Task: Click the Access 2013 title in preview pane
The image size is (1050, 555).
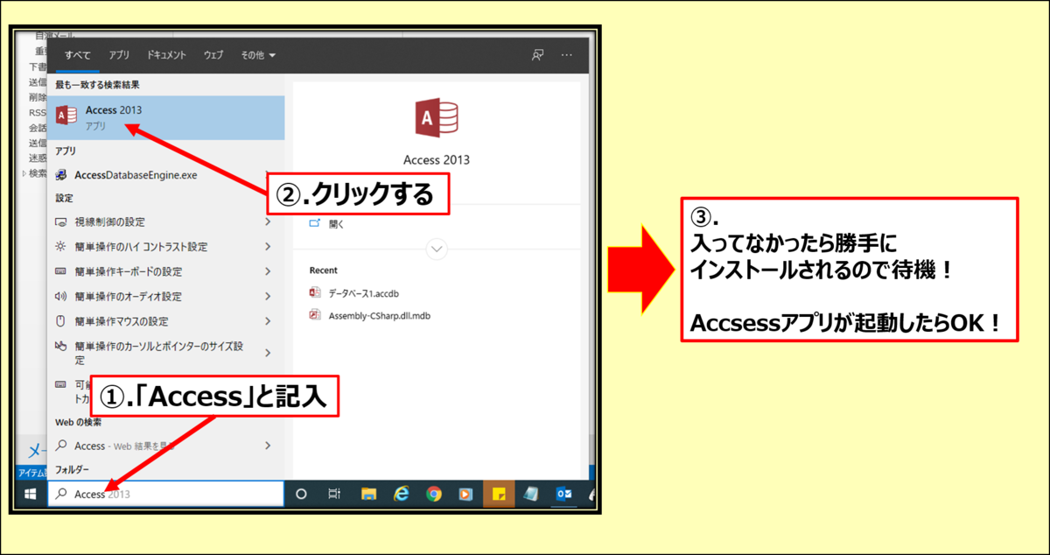Action: pos(436,160)
